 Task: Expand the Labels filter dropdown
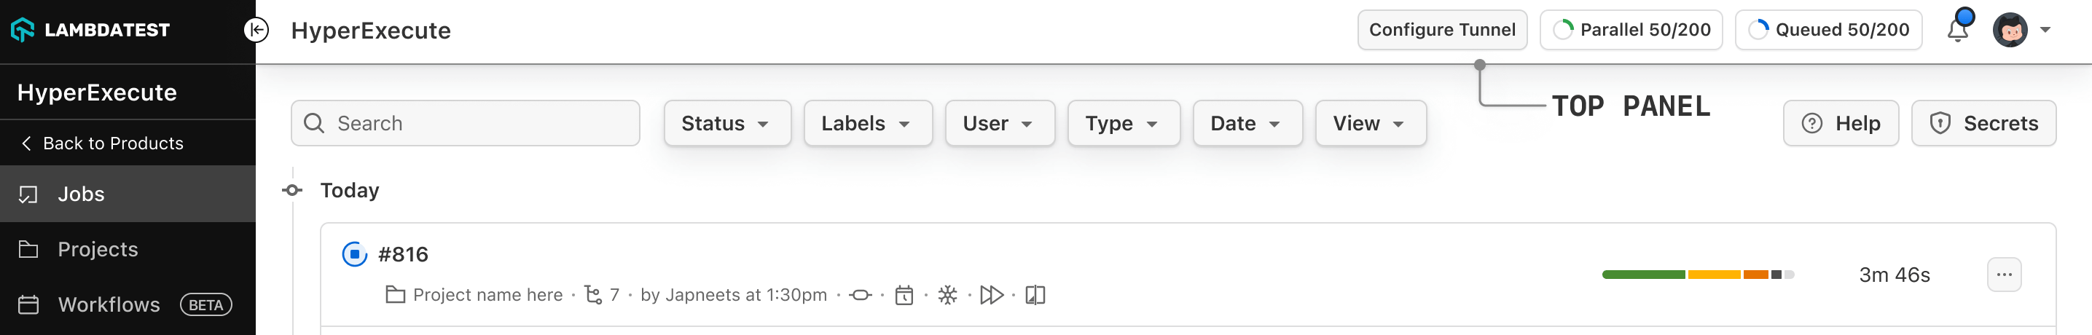[866, 123]
